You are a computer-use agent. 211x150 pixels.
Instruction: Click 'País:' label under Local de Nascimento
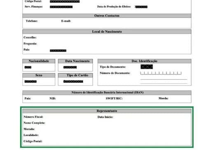click(27, 50)
